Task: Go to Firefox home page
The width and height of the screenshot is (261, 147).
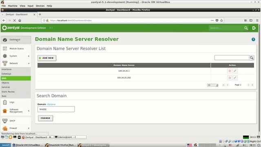Action: (20, 20)
